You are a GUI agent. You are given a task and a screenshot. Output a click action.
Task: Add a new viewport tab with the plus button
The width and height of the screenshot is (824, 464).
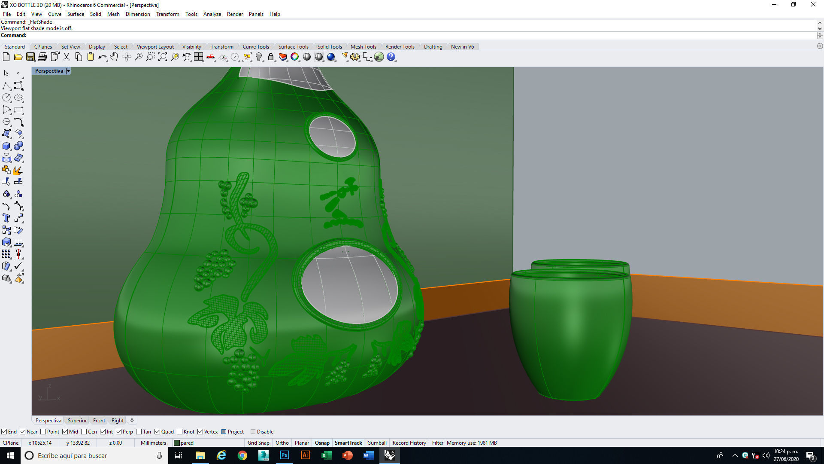coord(132,421)
